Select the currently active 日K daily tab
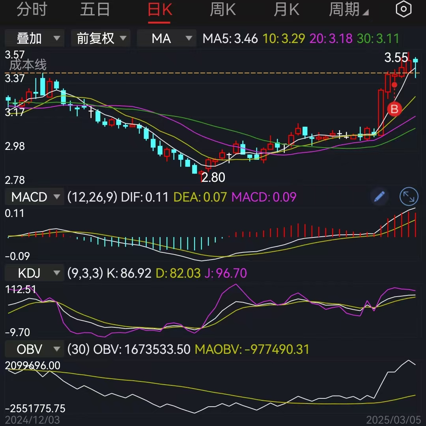 click(x=159, y=9)
